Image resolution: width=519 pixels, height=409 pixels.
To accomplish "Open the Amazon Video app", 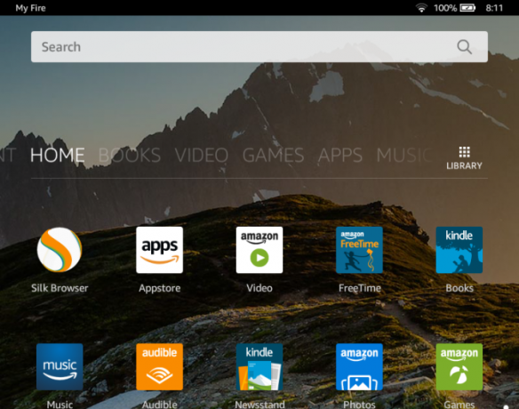I will tap(259, 250).
